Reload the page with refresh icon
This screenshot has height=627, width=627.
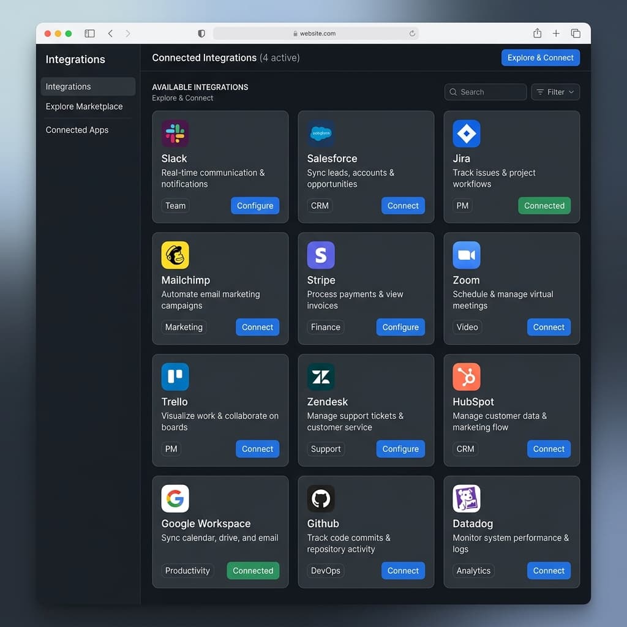pyautogui.click(x=412, y=34)
